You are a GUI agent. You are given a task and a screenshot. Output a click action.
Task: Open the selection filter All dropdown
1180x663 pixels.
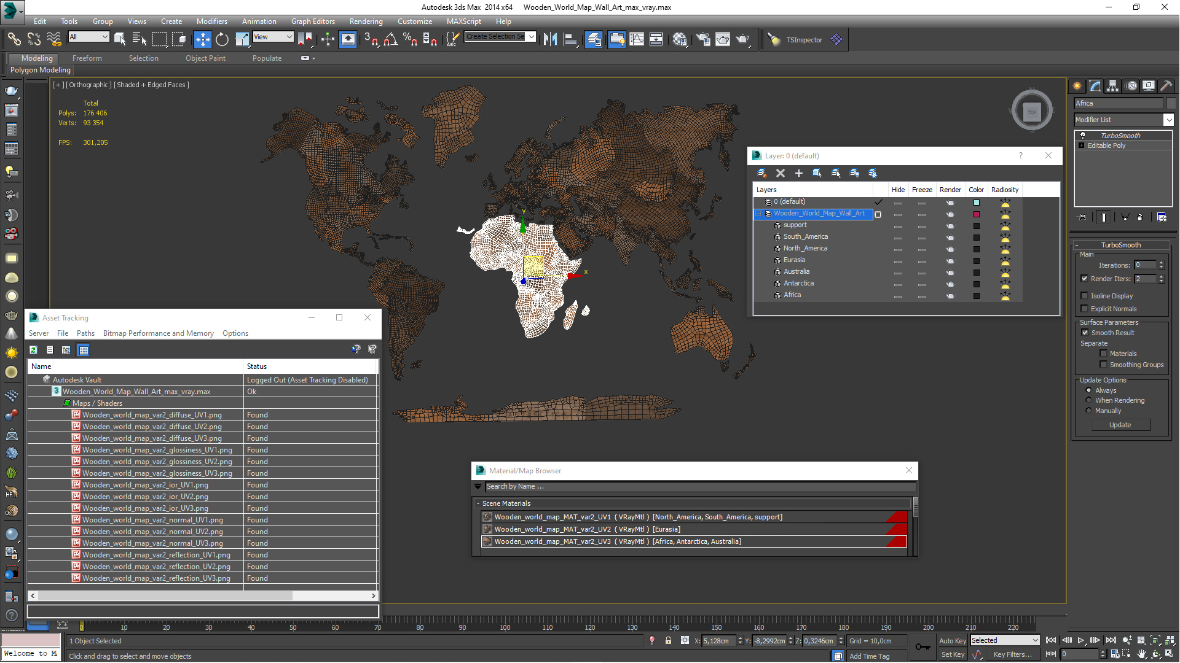(x=88, y=37)
